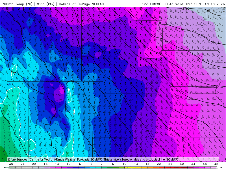Click the −6 value on the color scale
Viewport: 226px width, 169px height.
pos(79,164)
